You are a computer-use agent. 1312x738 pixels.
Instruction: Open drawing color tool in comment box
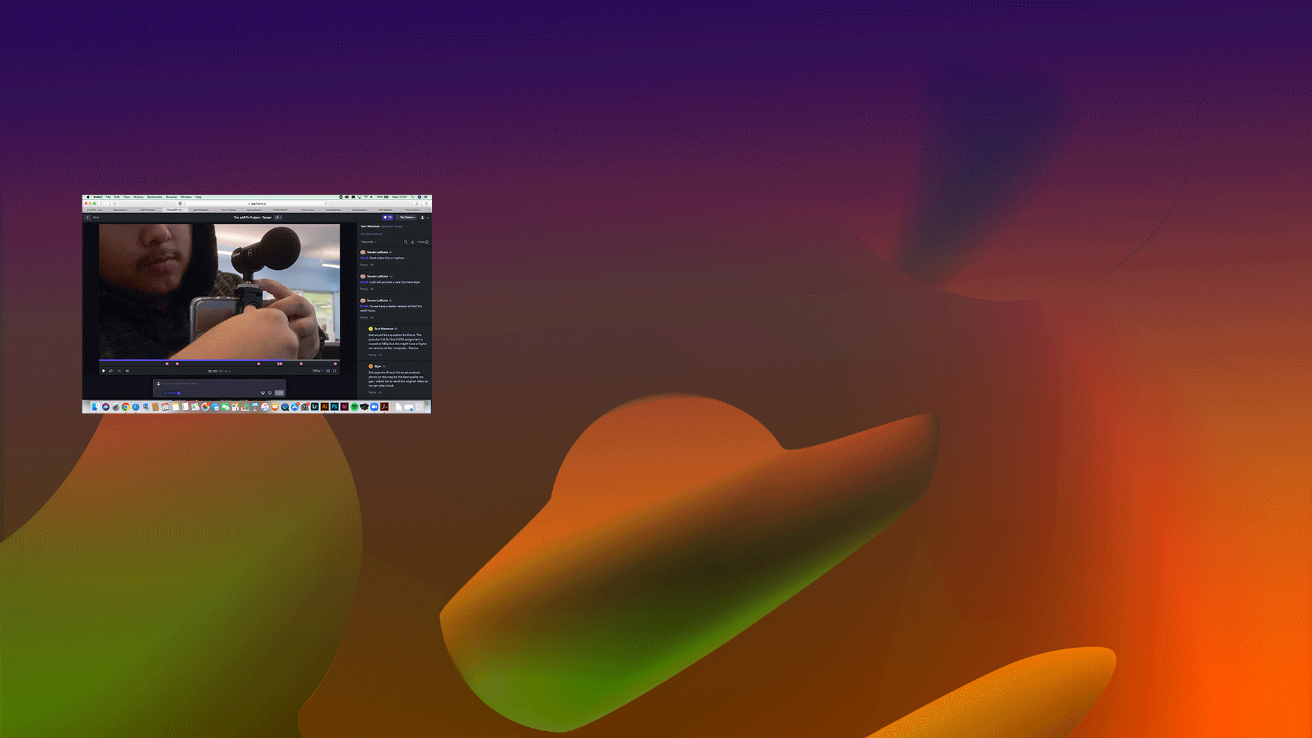263,393
